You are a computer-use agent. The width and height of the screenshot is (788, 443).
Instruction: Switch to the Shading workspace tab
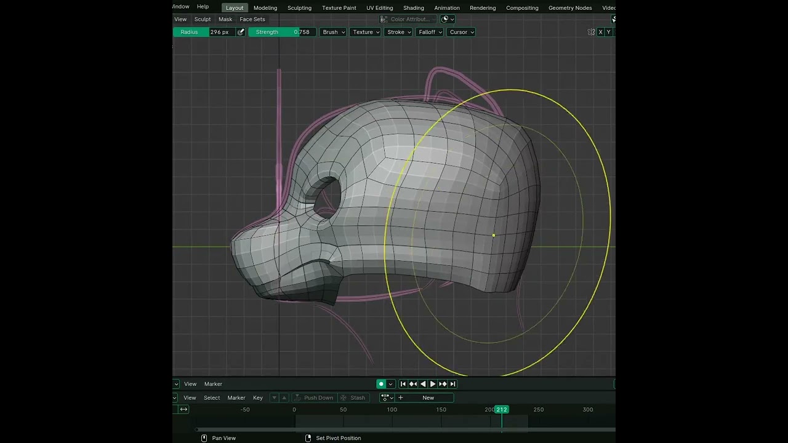[414, 8]
